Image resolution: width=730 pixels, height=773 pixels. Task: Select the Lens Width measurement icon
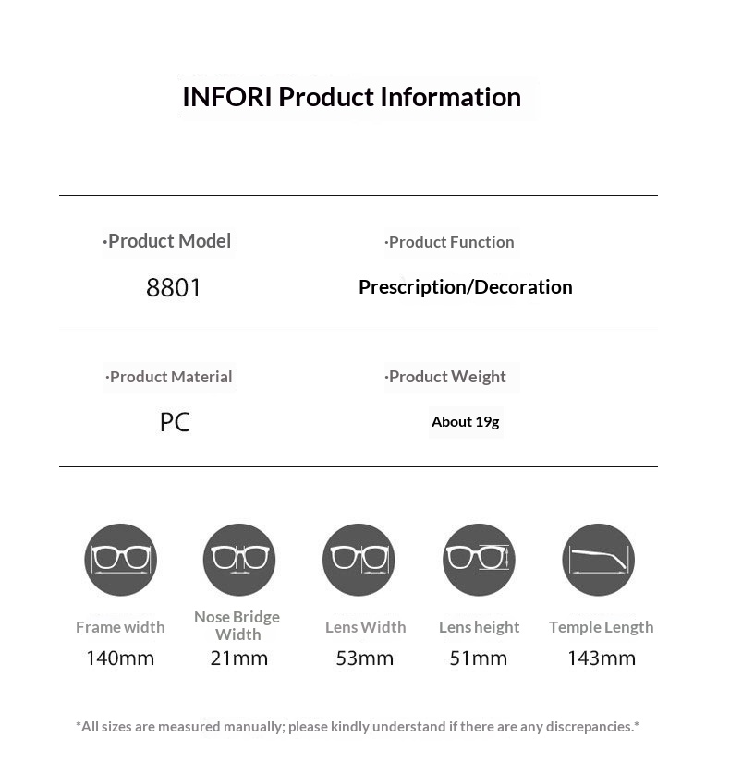pyautogui.click(x=359, y=560)
